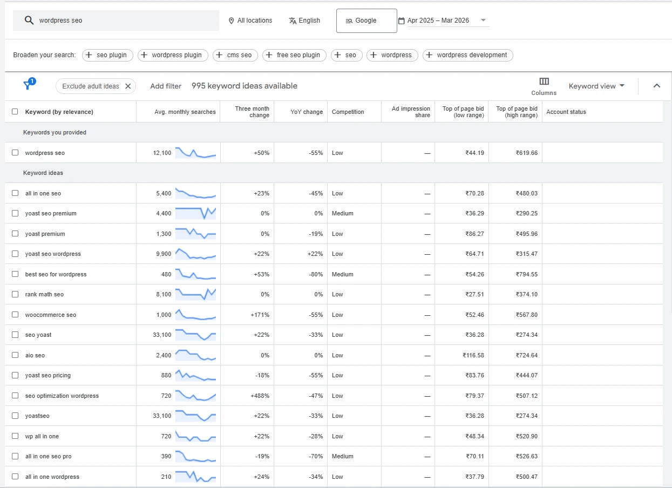Collapse the panel with chevron up
The width and height of the screenshot is (672, 488).
pos(656,86)
